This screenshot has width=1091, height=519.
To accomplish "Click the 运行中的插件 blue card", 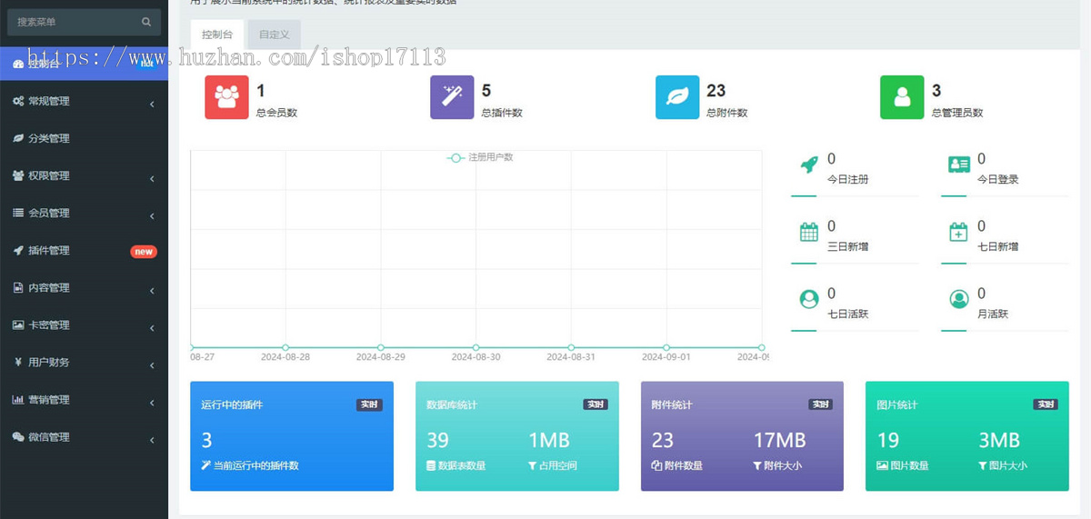I will point(291,436).
